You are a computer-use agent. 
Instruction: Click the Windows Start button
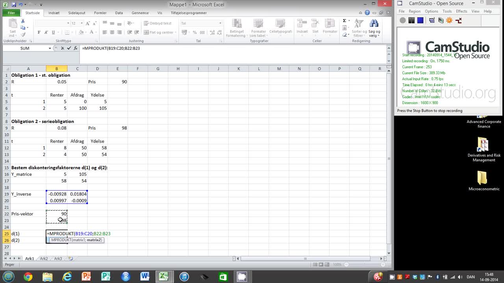click(x=9, y=277)
